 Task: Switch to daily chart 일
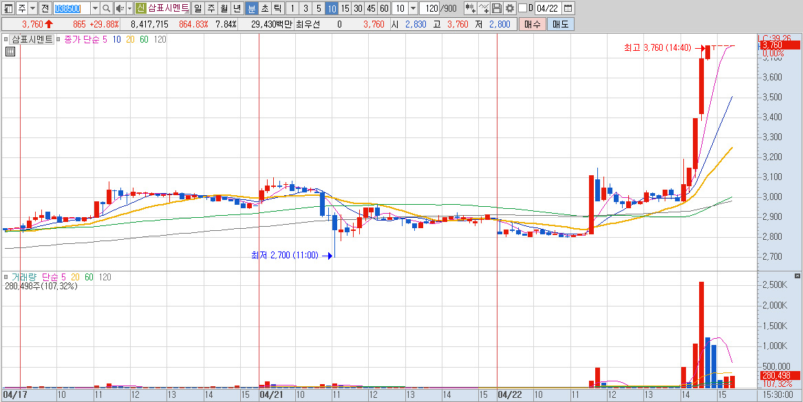(197, 8)
